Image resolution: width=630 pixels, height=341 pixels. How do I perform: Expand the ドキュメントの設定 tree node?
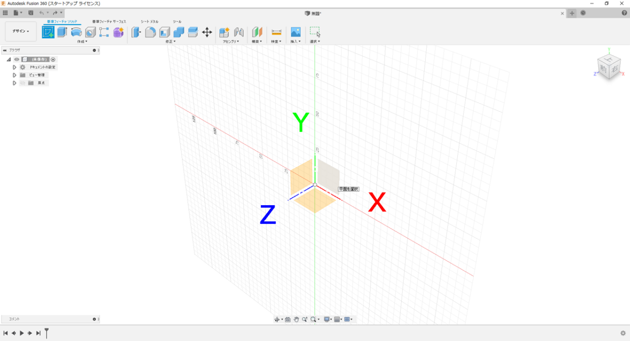click(15, 67)
